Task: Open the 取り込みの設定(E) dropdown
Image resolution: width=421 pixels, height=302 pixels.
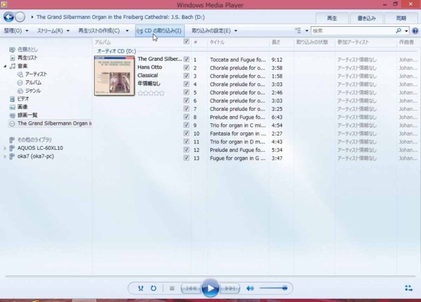Action: (214, 31)
